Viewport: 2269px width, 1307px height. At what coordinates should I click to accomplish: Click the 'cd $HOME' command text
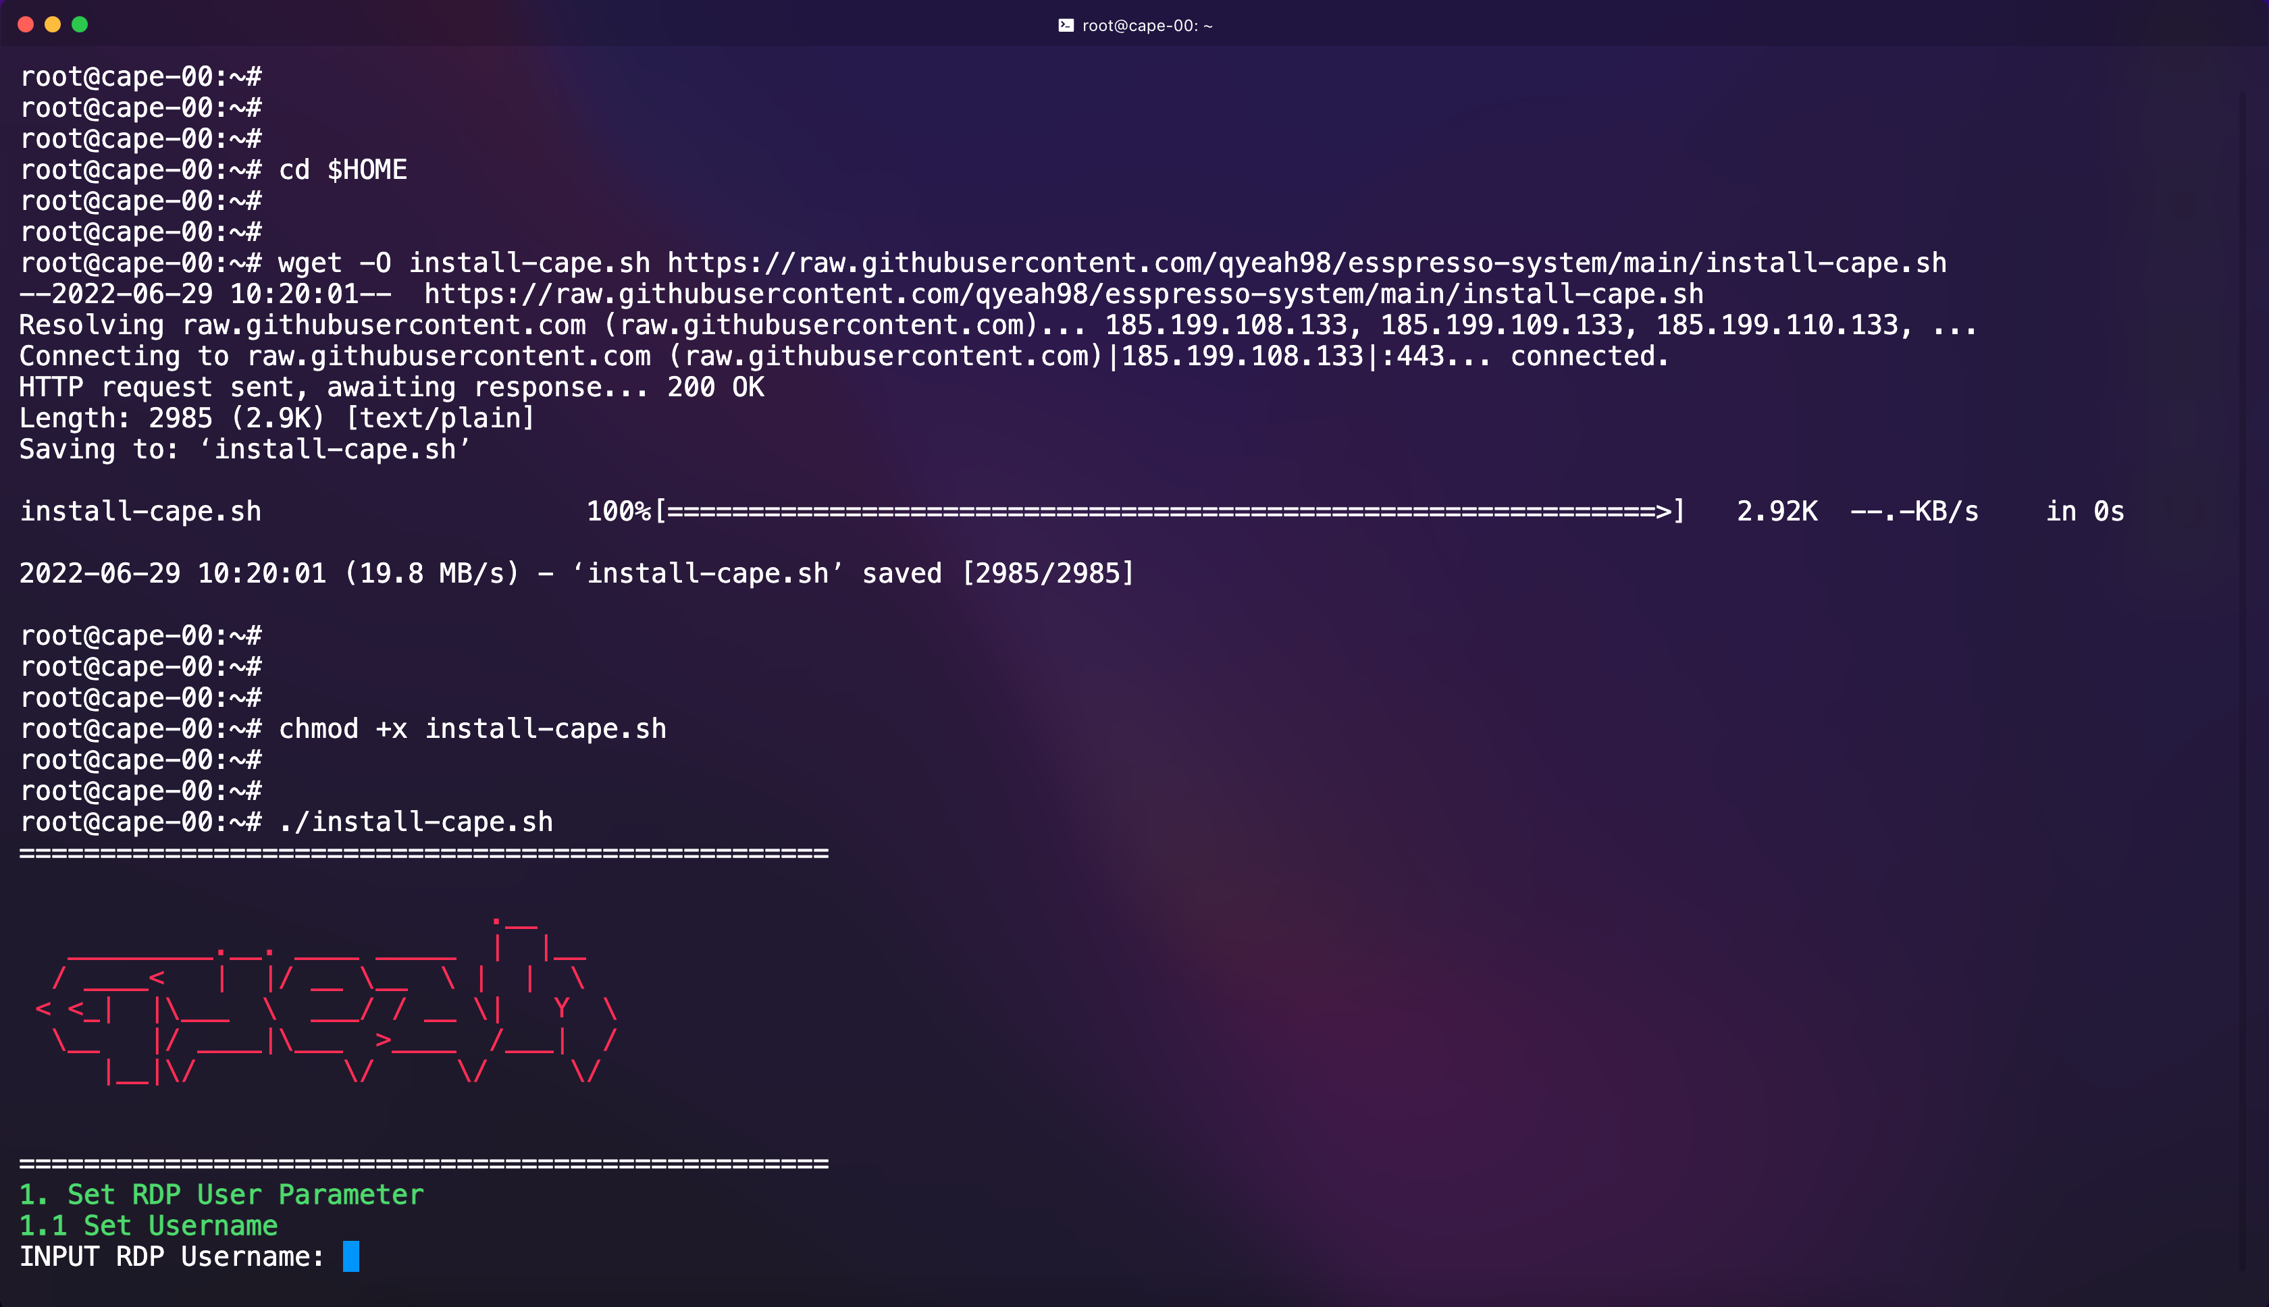[343, 169]
